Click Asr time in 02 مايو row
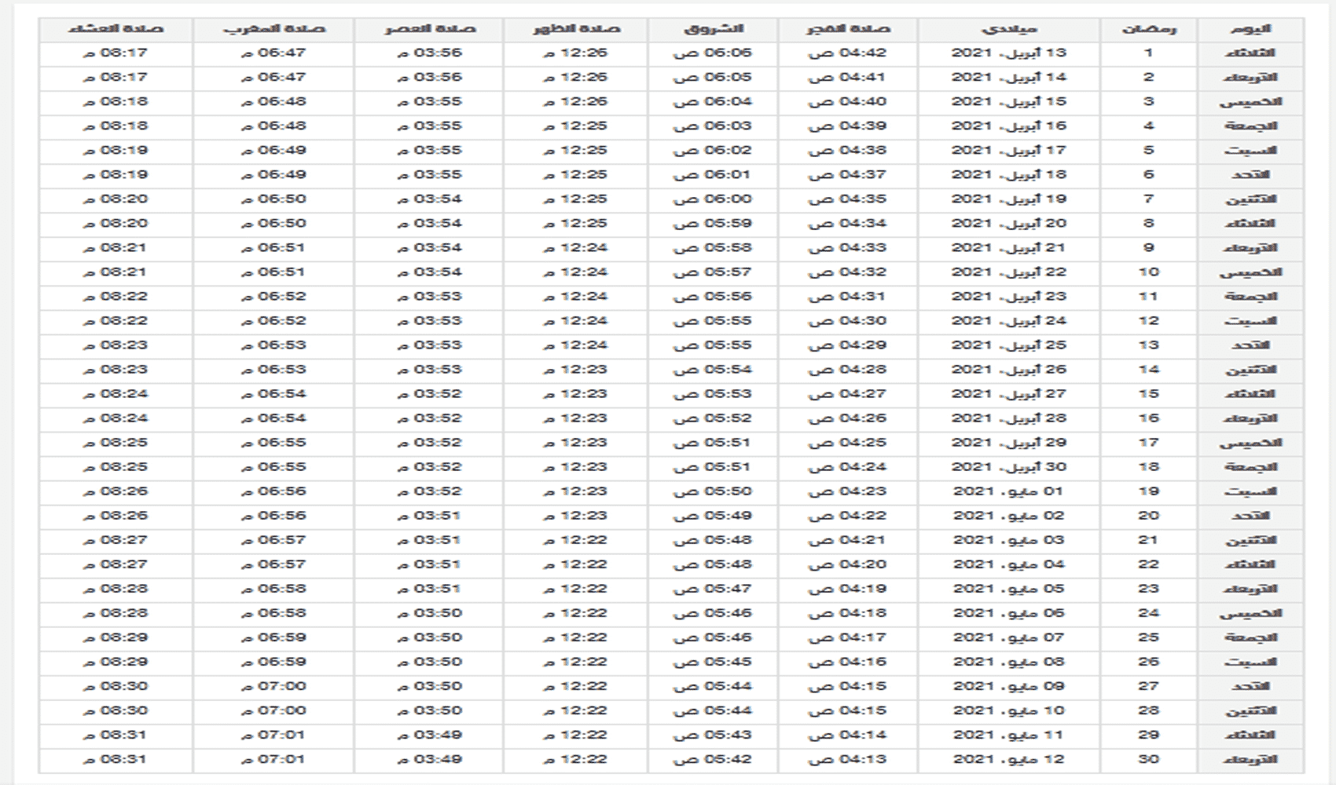1336x785 pixels. 428,516
